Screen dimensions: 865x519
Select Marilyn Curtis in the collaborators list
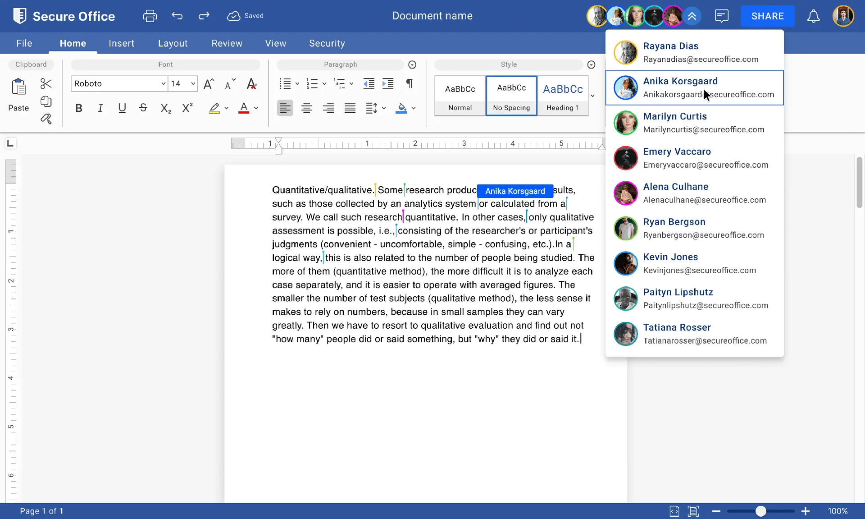click(695, 123)
